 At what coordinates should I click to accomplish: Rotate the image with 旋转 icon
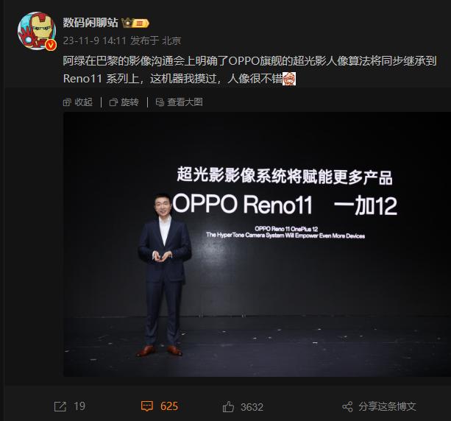[113, 102]
